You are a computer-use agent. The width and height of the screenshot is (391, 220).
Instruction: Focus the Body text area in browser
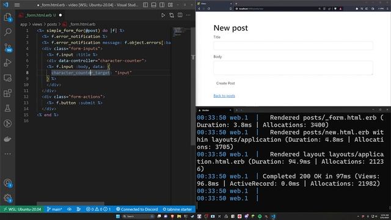click(x=293, y=68)
